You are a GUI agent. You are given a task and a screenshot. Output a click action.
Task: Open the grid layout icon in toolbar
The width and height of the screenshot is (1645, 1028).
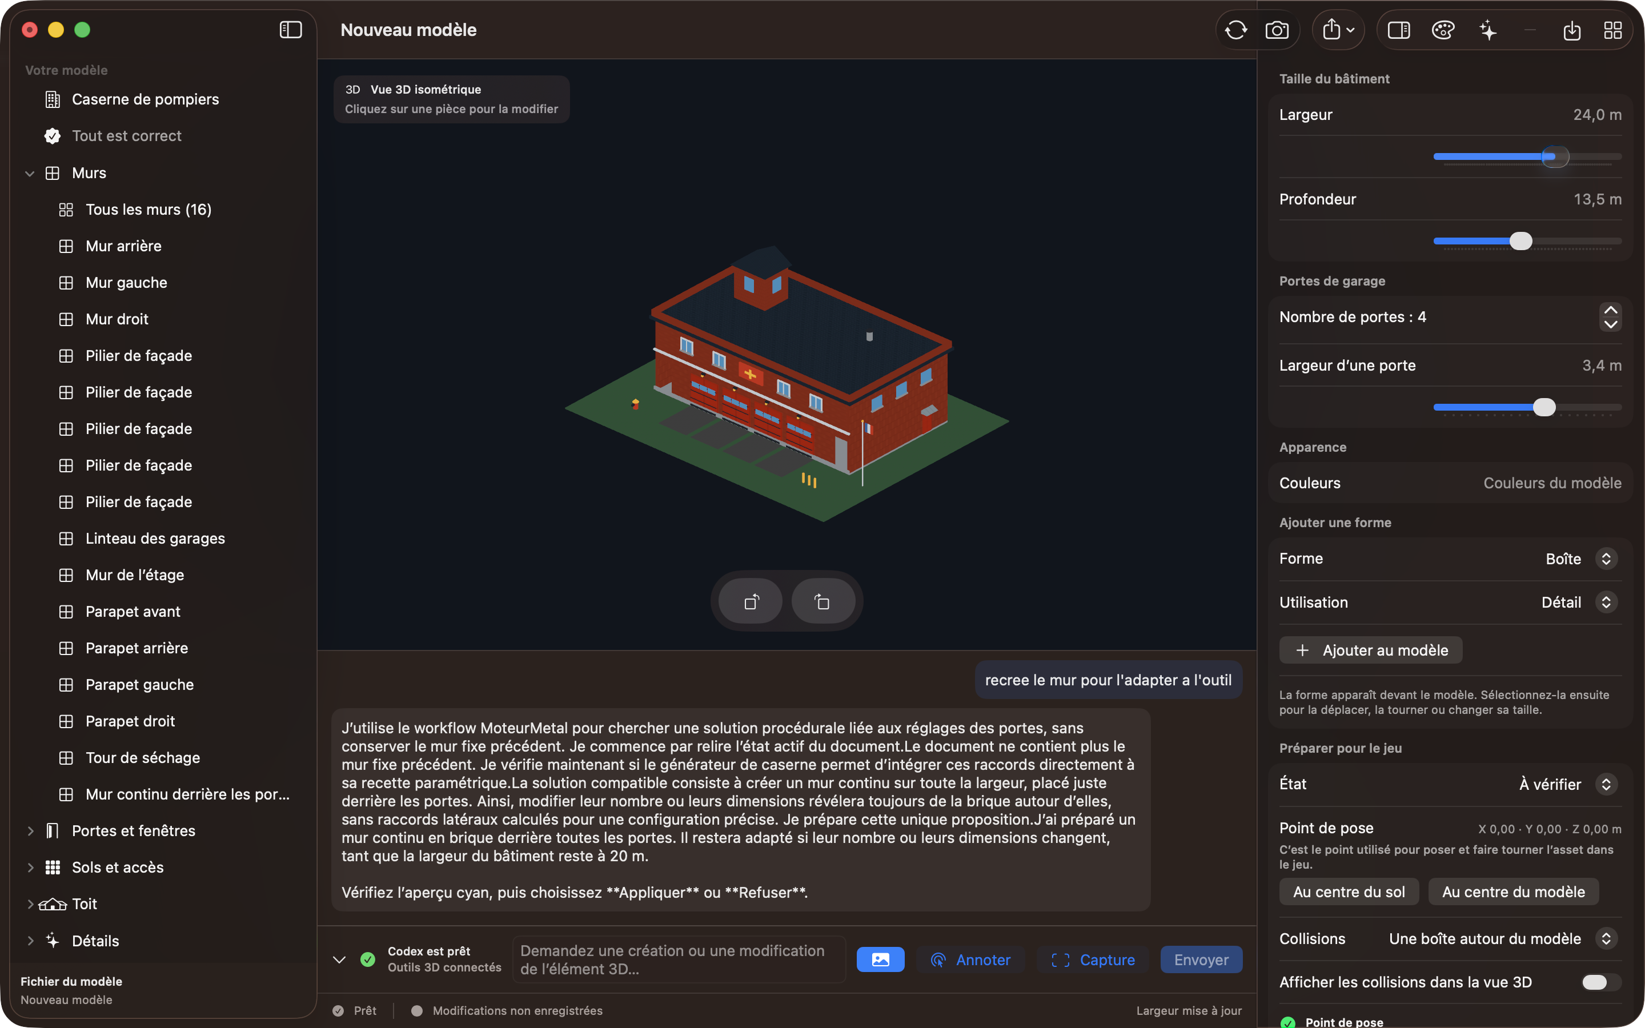pos(1612,30)
